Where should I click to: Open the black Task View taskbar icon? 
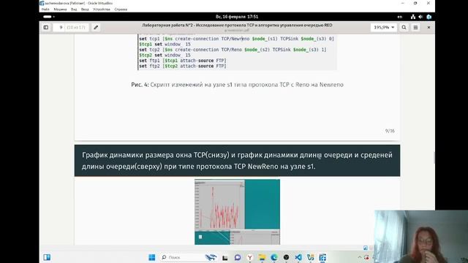pos(225,257)
